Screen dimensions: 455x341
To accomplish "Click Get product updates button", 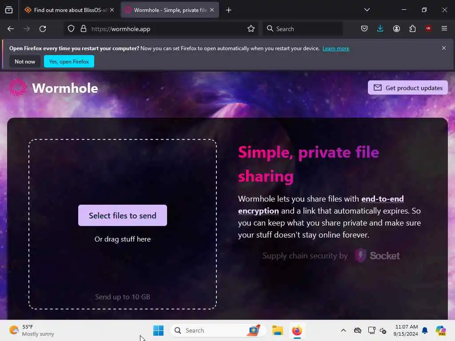I will [408, 87].
